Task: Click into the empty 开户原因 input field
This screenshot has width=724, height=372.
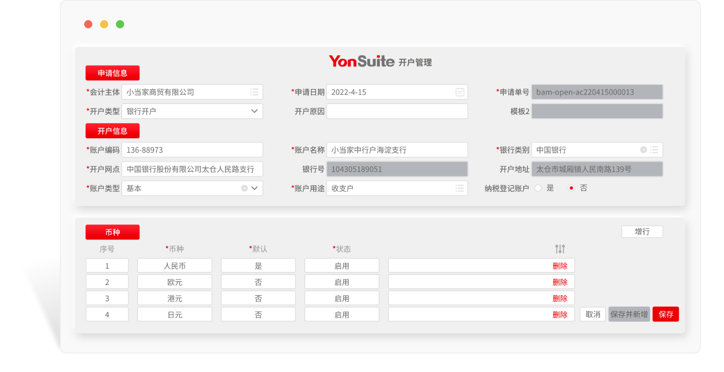Action: pyautogui.click(x=396, y=111)
